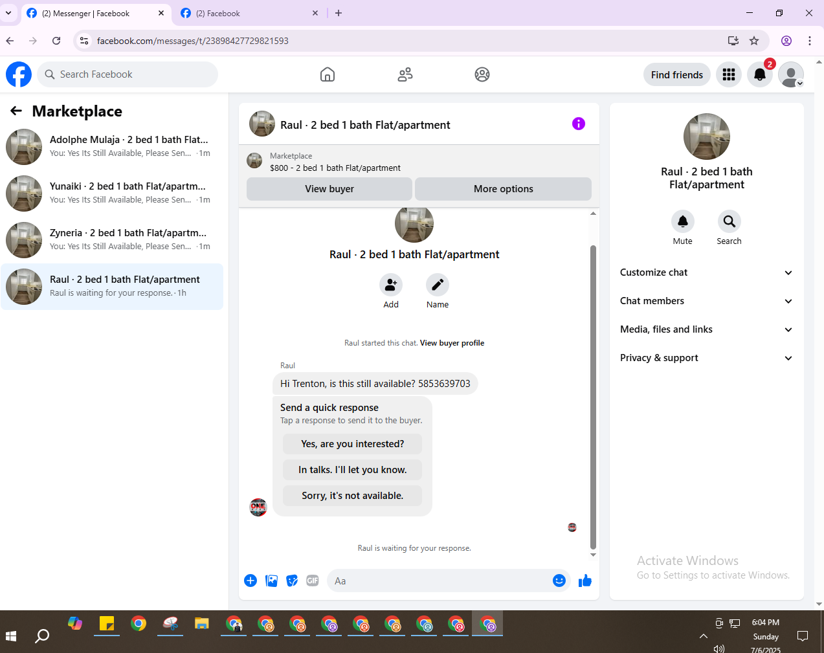Open the emoji picker in message box
824x653 pixels.
(x=559, y=581)
